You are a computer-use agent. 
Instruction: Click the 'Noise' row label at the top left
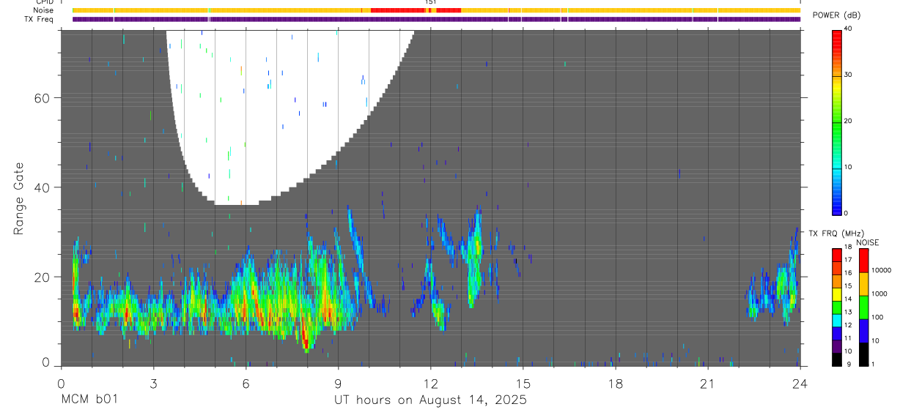coord(43,10)
